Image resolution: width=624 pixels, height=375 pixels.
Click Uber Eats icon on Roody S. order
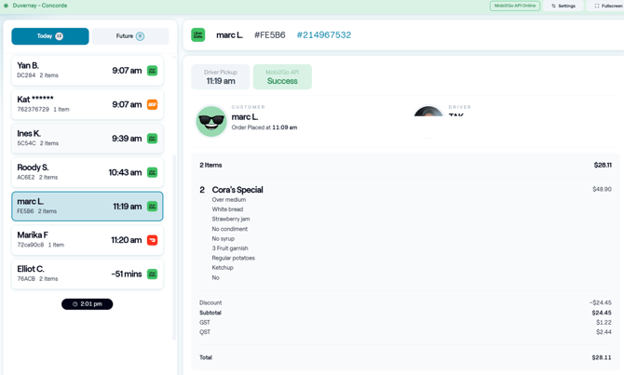153,172
